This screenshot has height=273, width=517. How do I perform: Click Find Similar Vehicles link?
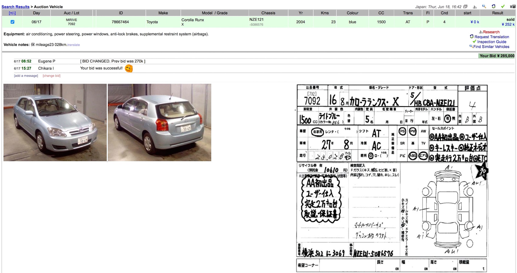[x=491, y=46]
